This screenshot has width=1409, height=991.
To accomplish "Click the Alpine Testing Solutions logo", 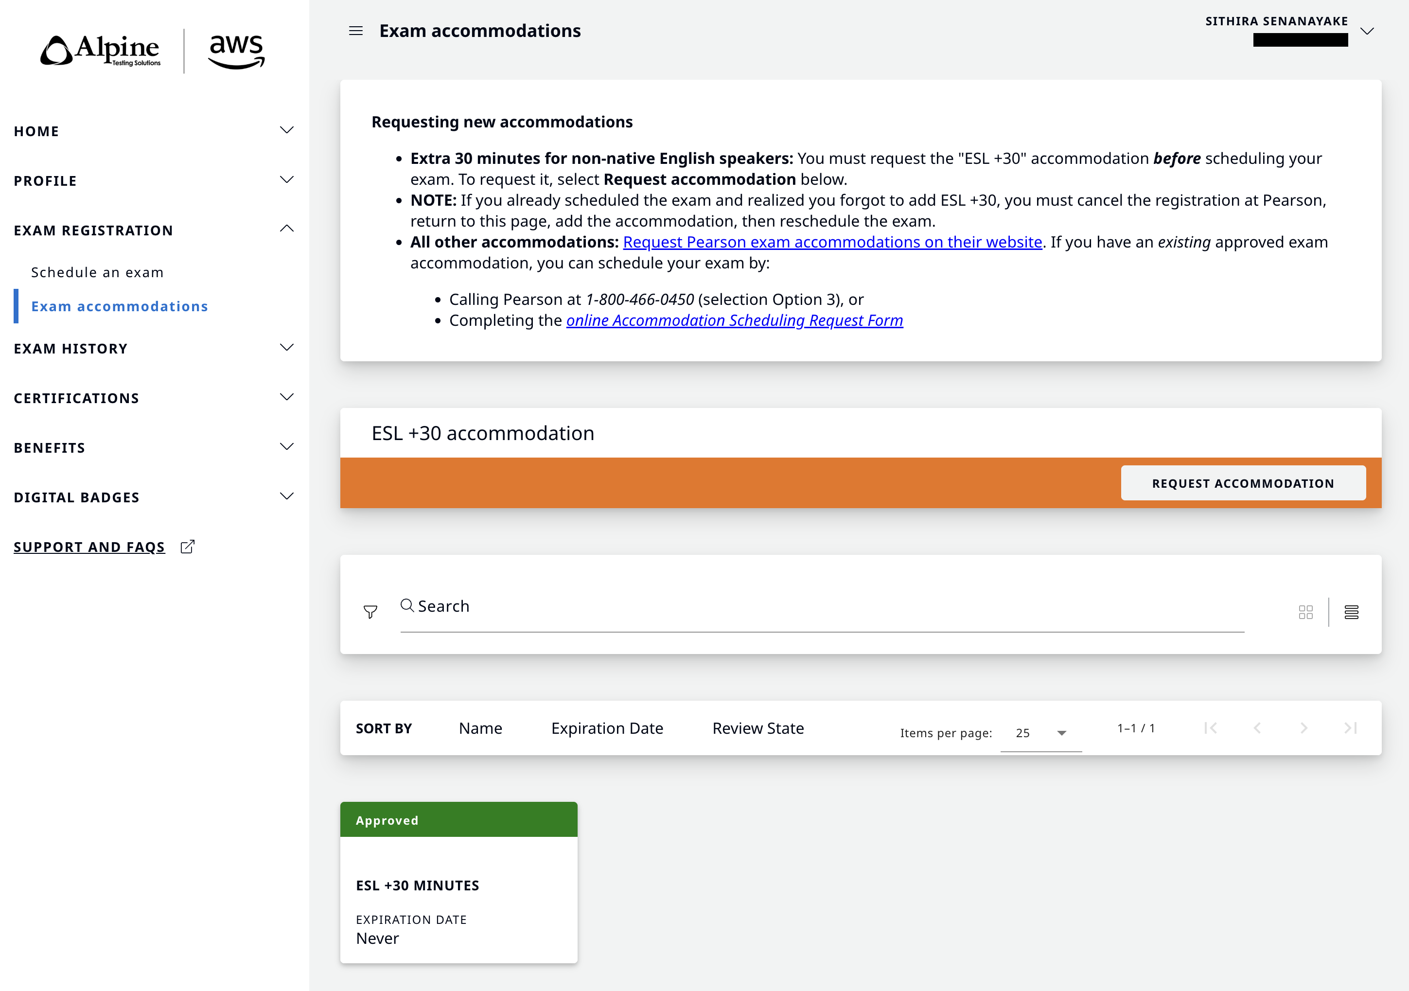I will coord(100,50).
